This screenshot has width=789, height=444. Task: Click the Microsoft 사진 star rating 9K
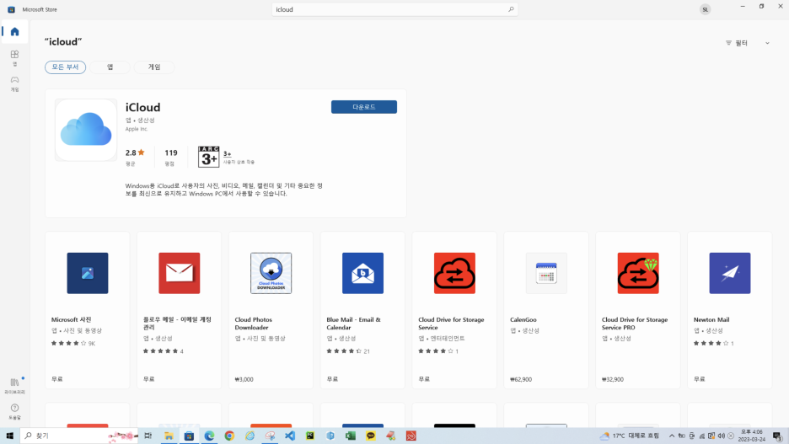click(x=73, y=343)
